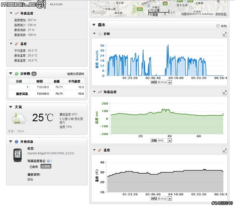Collapse the 海拔高度 stats section
Viewport: 235px width, 206px height.
tap(11, 13)
